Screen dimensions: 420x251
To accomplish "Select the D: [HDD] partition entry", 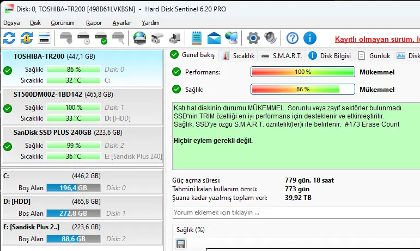I will (82, 207).
